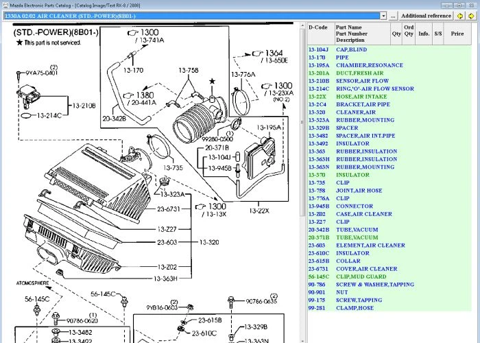Image resolution: width=480 pixels, height=343 pixels.
Task: Click the Additional reference button
Action: click(x=426, y=15)
